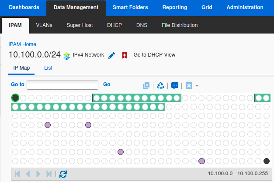The width and height of the screenshot is (274, 182).
Task: Switch to the DHCP sub-tab
Action: point(114,25)
